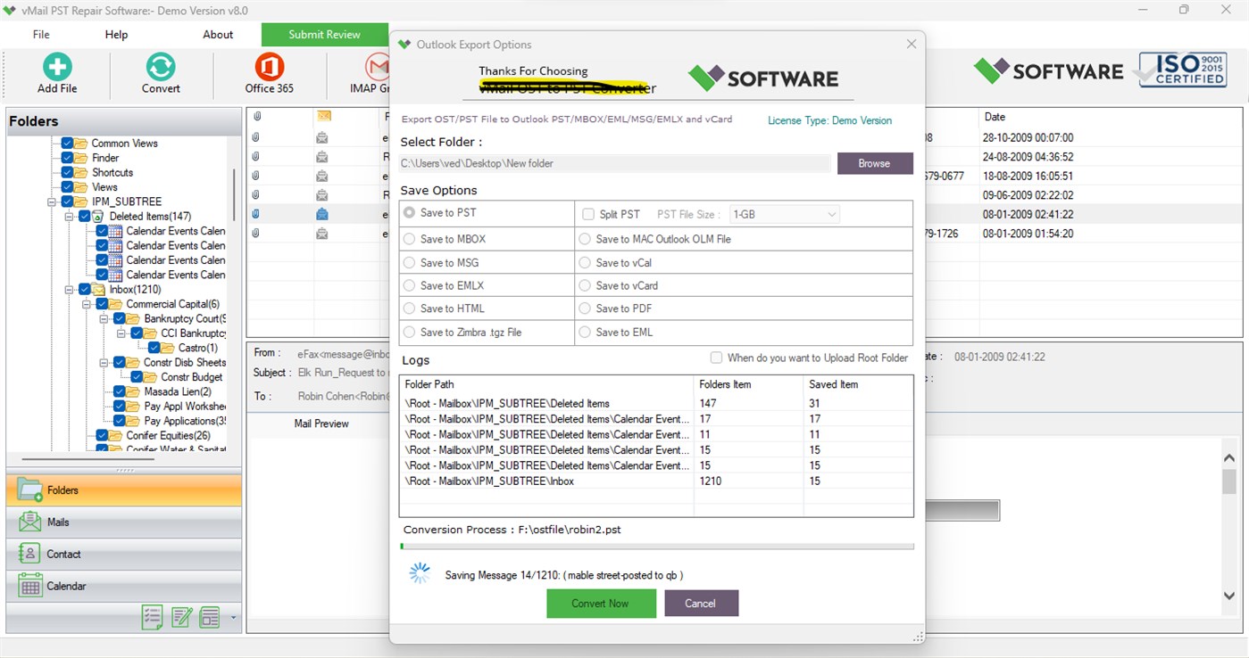Screen dimensions: 1249x658
Task: Click inside the output folder path field
Action: 616,163
